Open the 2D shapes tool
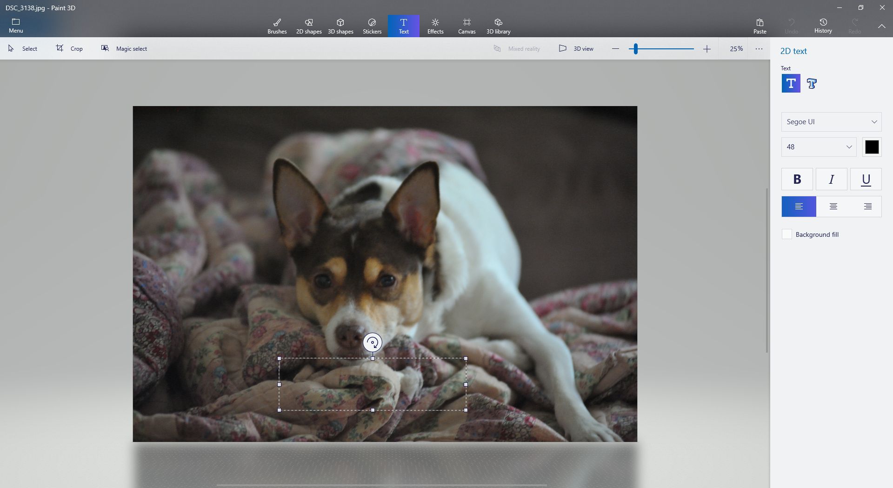Viewport: 893px width, 488px height. click(309, 26)
